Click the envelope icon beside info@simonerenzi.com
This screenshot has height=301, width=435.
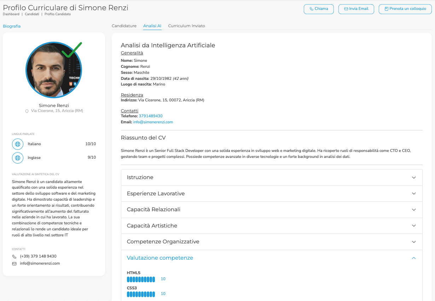(x=13, y=263)
